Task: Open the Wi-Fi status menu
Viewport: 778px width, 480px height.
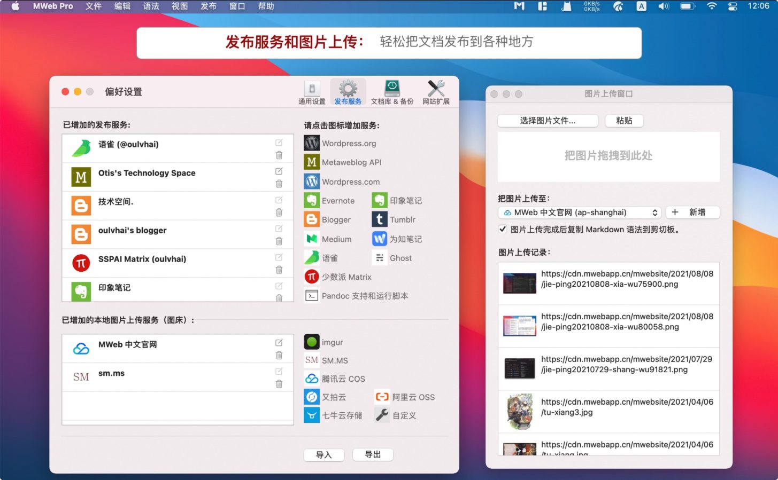Action: [711, 6]
